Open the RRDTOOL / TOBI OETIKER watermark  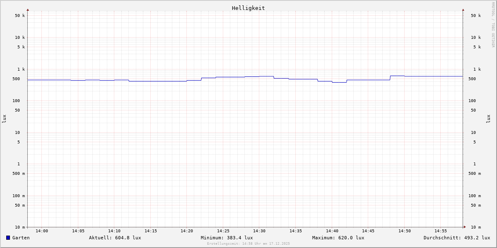tap(493, 25)
